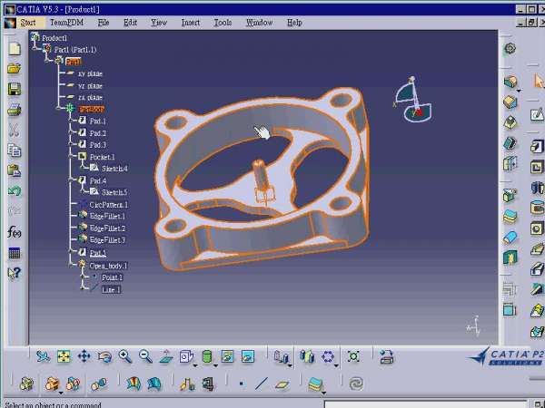Select Line.1 in the tree
Image resolution: width=545 pixels, height=408 pixels.
pyautogui.click(x=111, y=290)
